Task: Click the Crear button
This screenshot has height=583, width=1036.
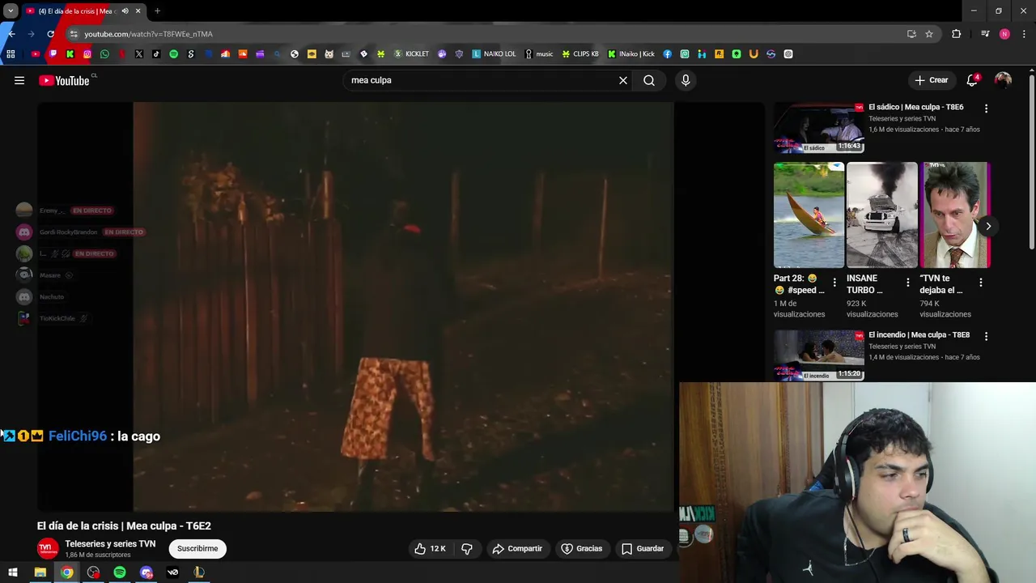Action: [932, 80]
